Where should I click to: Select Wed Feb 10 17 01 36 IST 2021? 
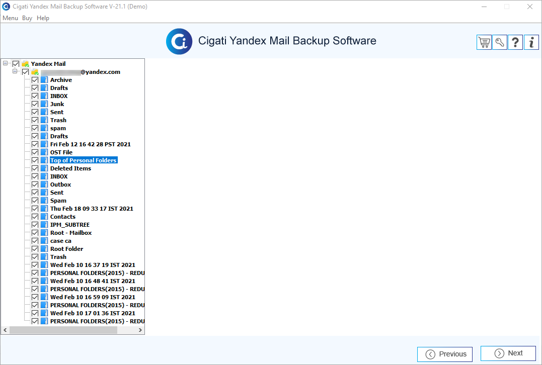click(93, 313)
